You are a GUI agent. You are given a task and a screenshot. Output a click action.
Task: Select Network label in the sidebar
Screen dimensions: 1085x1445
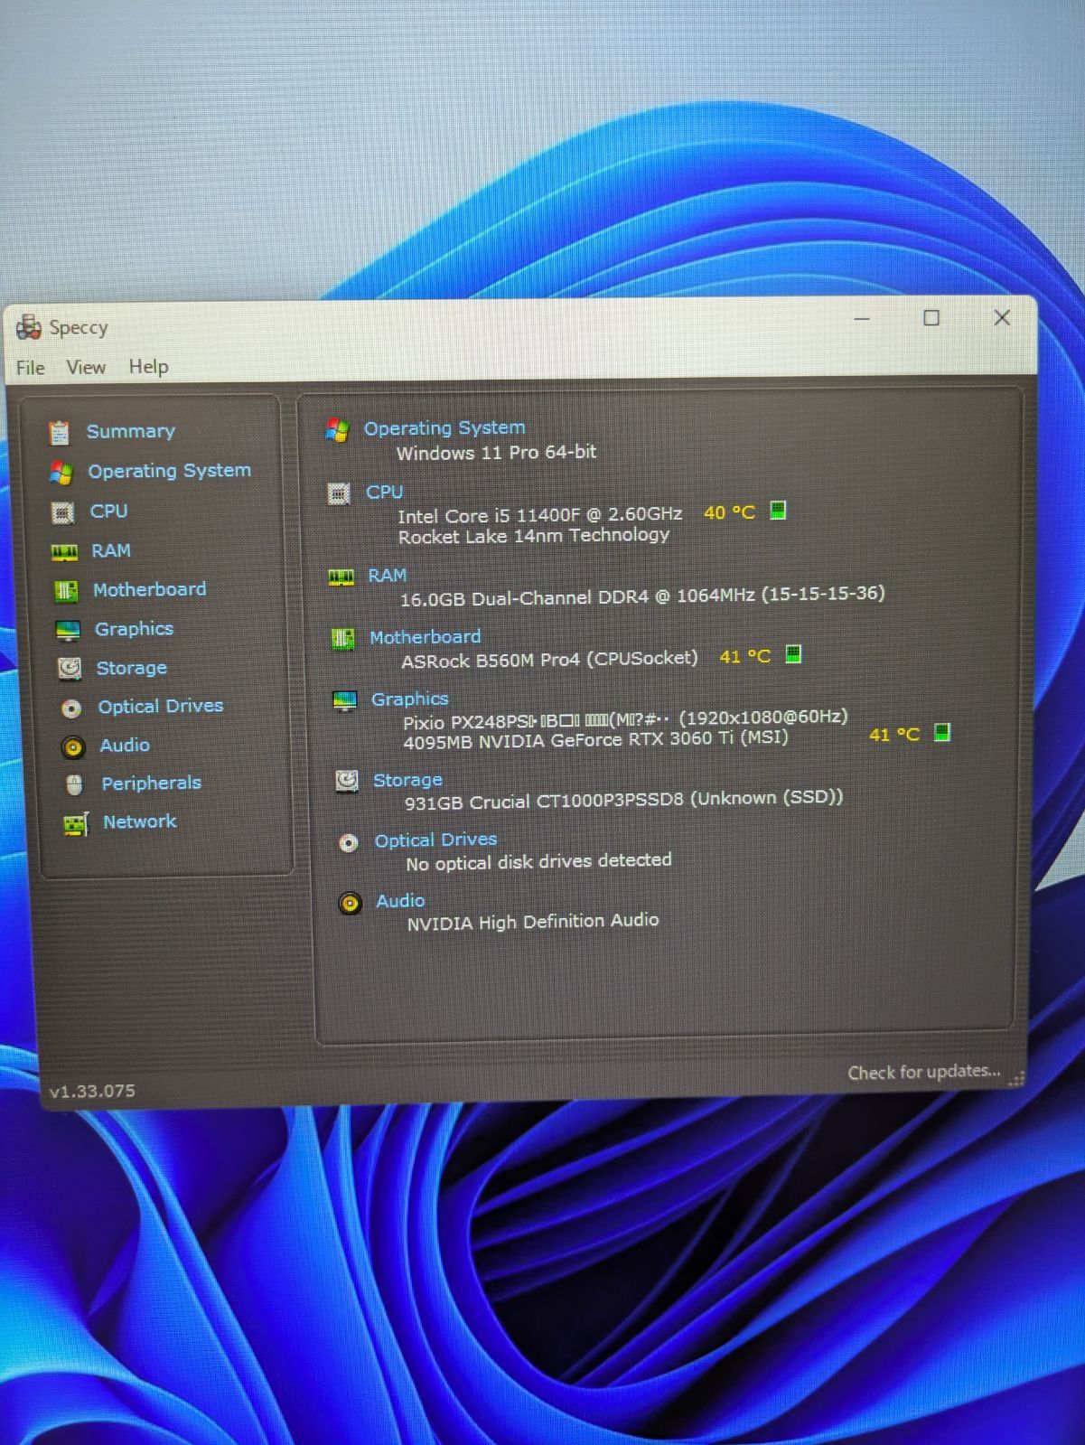click(x=140, y=821)
